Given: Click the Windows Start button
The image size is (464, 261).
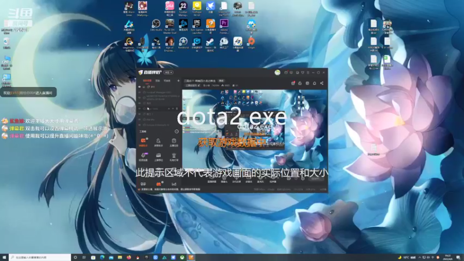Looking at the screenshot, I should coord(4,258).
